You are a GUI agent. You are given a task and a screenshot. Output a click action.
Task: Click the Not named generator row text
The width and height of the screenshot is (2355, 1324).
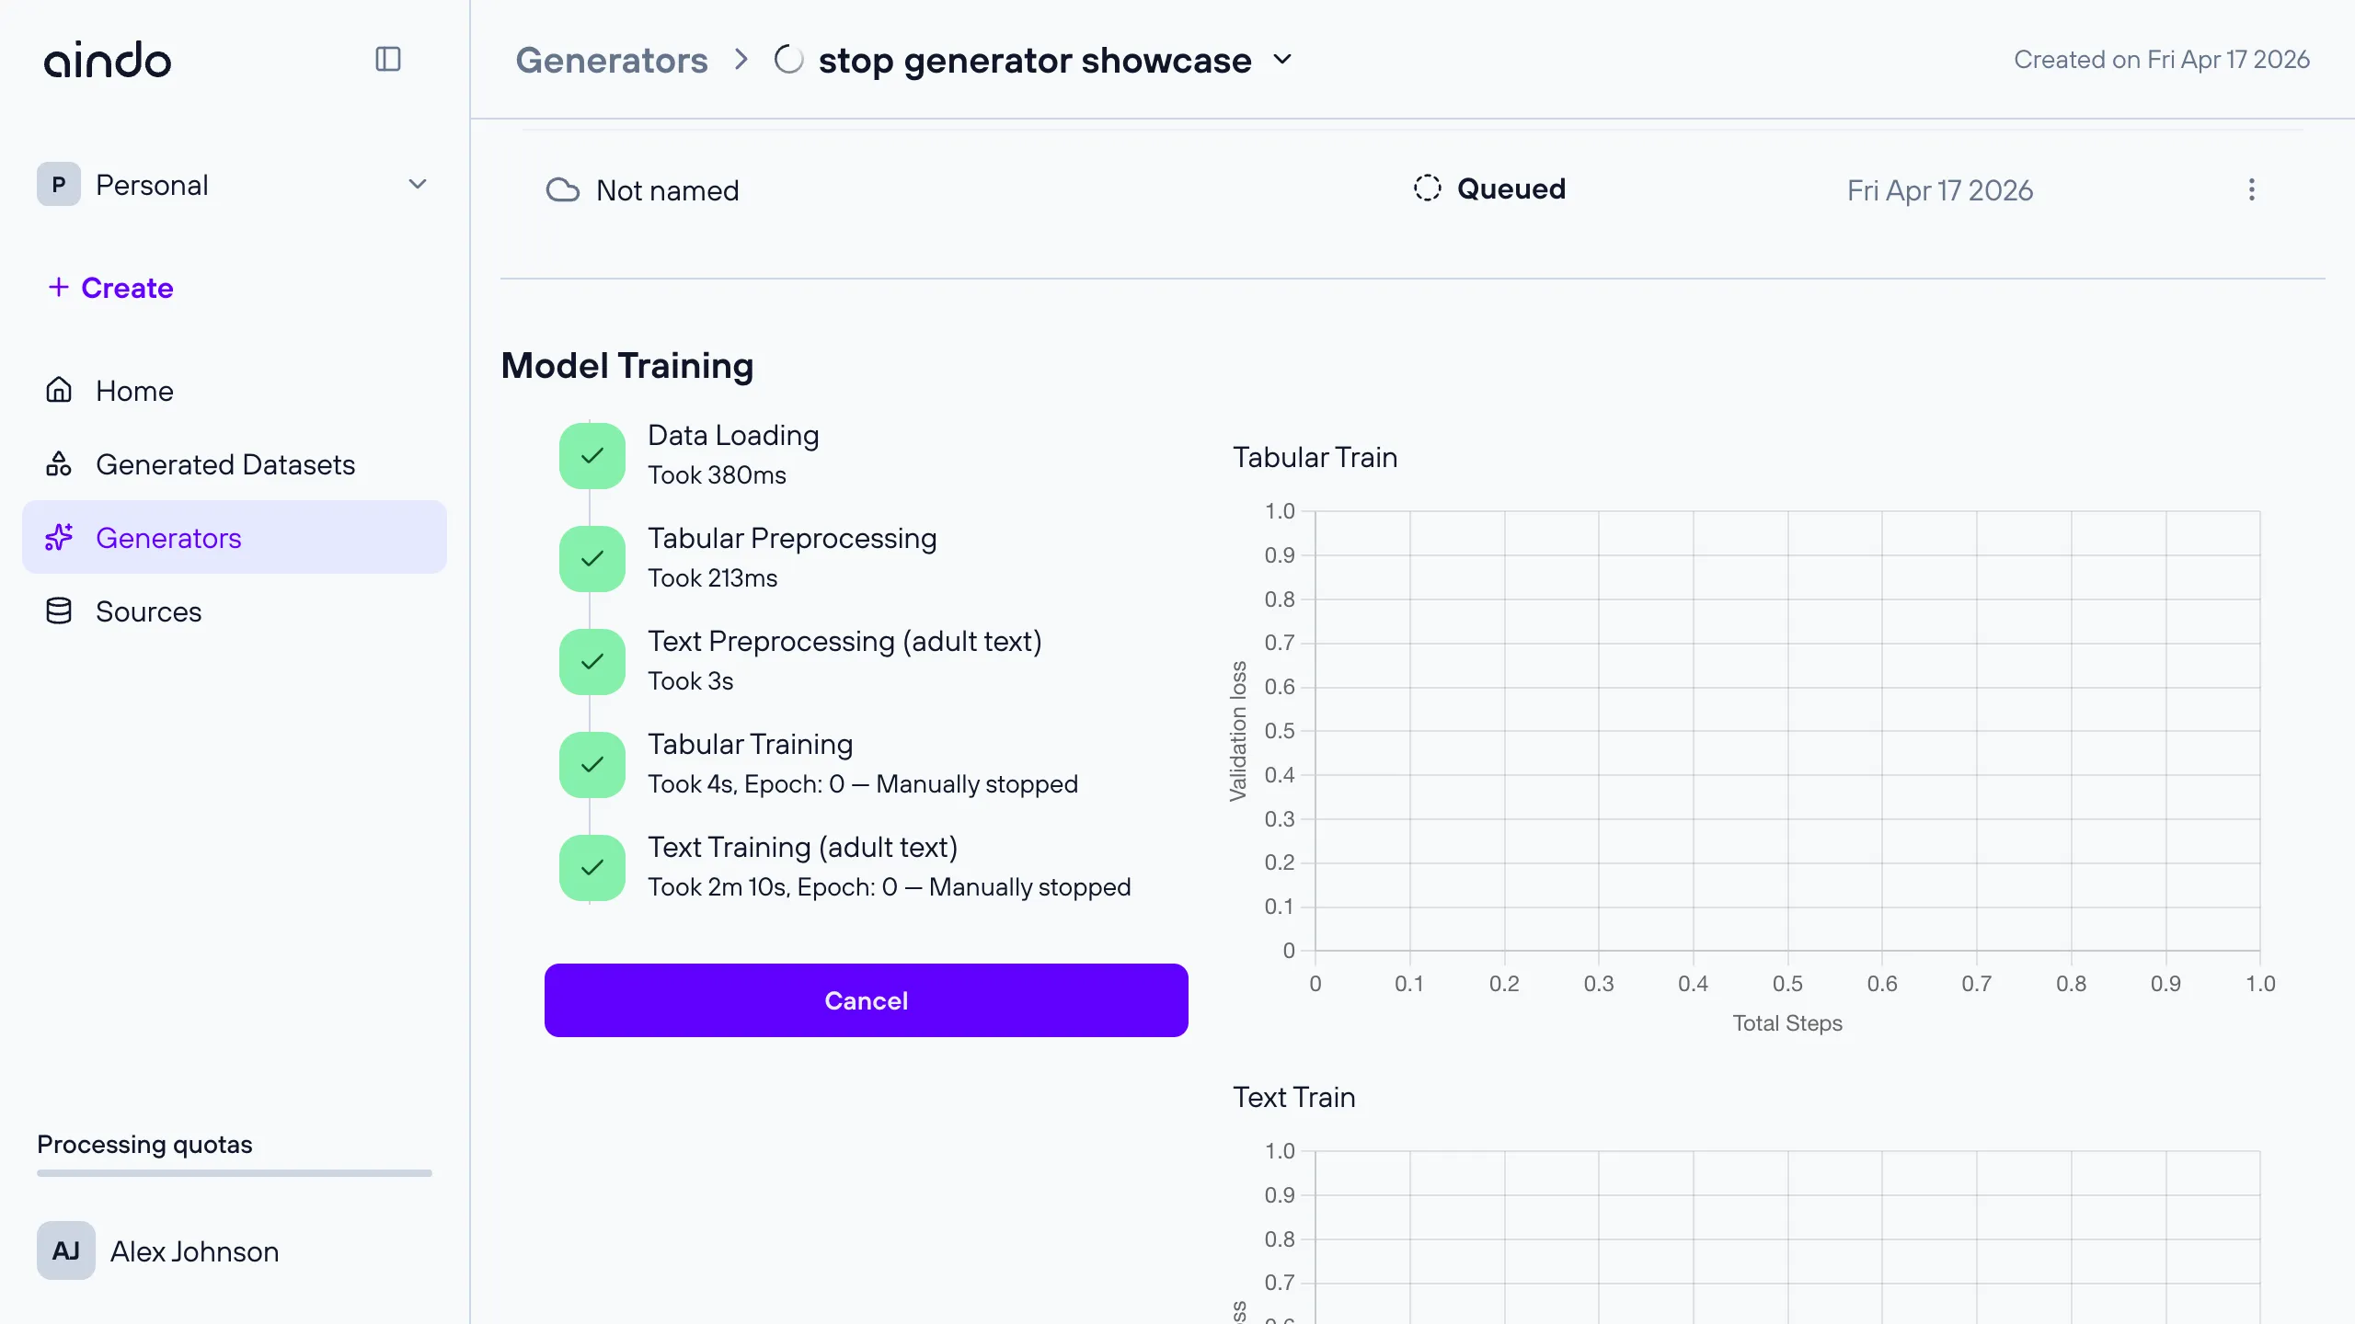[x=668, y=190]
